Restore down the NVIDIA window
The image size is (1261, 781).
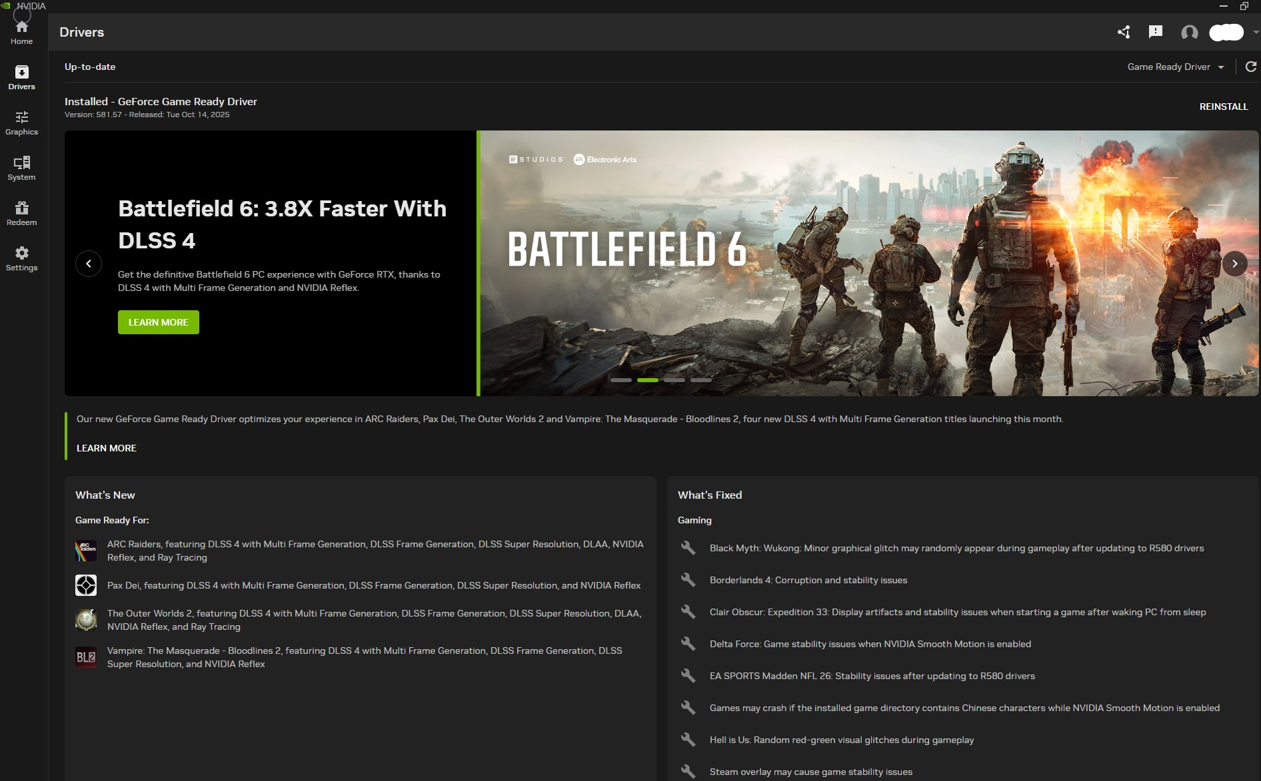[1244, 6]
